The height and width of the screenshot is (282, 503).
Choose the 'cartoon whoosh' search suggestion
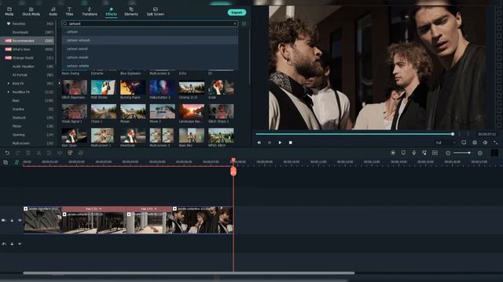point(149,40)
